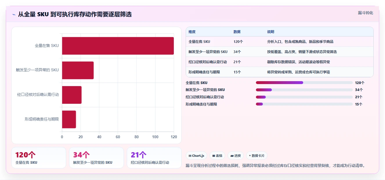Click the 全量在售 SKU progress bar

tap(304, 83)
